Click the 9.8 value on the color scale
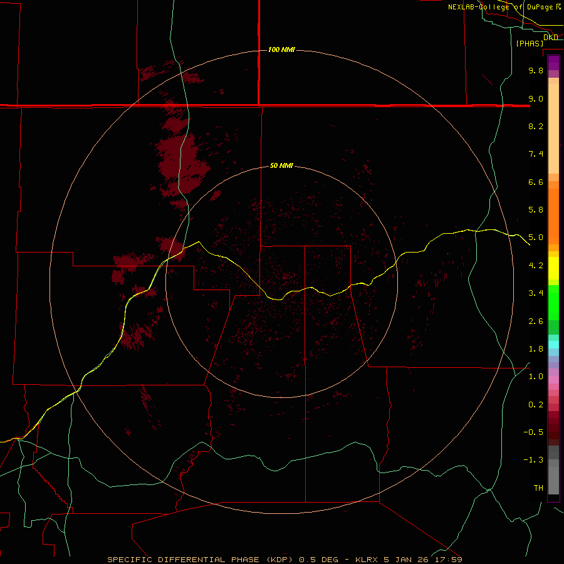The image size is (564, 564). [536, 70]
